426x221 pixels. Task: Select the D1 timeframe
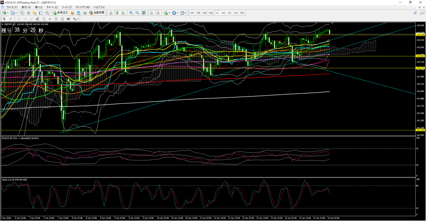point(230,13)
